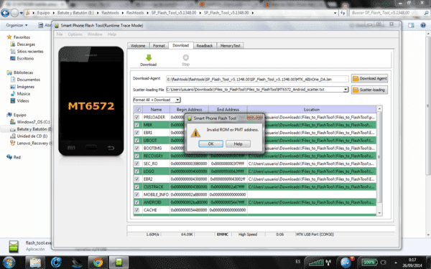The height and width of the screenshot is (269, 431).
Task: Open Vídeos library
Action: click(23, 100)
